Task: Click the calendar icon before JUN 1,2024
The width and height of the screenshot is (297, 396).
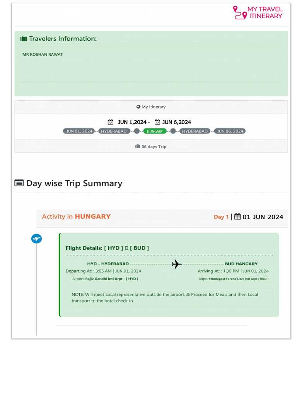Action: pos(111,122)
